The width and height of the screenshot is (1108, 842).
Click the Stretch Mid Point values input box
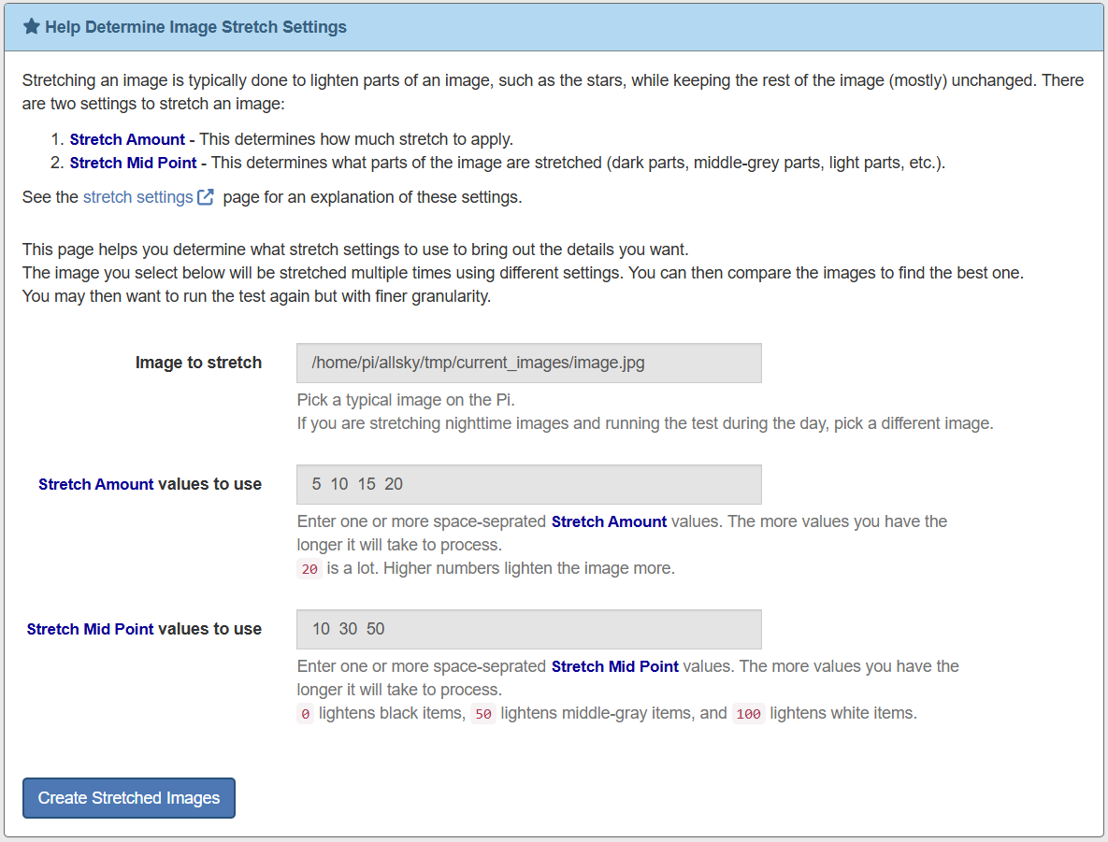(528, 629)
